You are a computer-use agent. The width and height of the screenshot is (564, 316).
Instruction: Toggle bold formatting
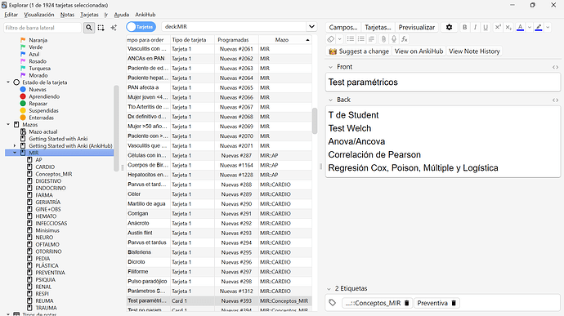coord(465,27)
